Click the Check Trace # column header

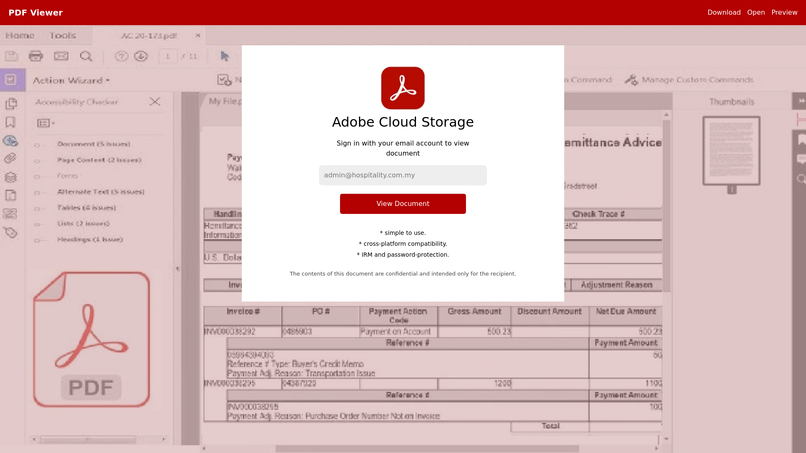click(598, 214)
